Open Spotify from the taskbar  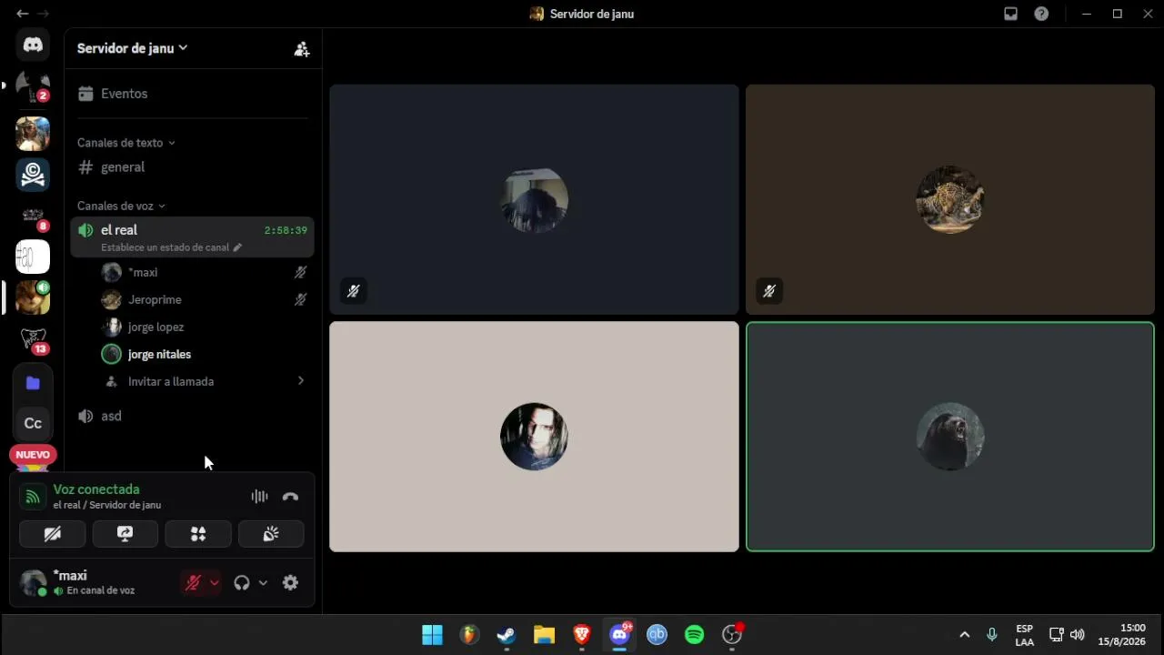(694, 635)
